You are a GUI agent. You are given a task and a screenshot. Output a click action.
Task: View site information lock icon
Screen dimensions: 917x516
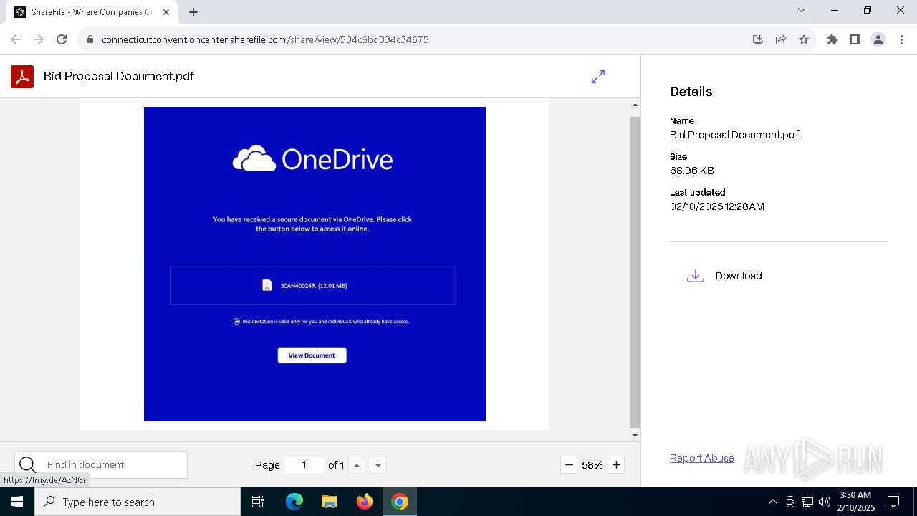click(x=90, y=39)
